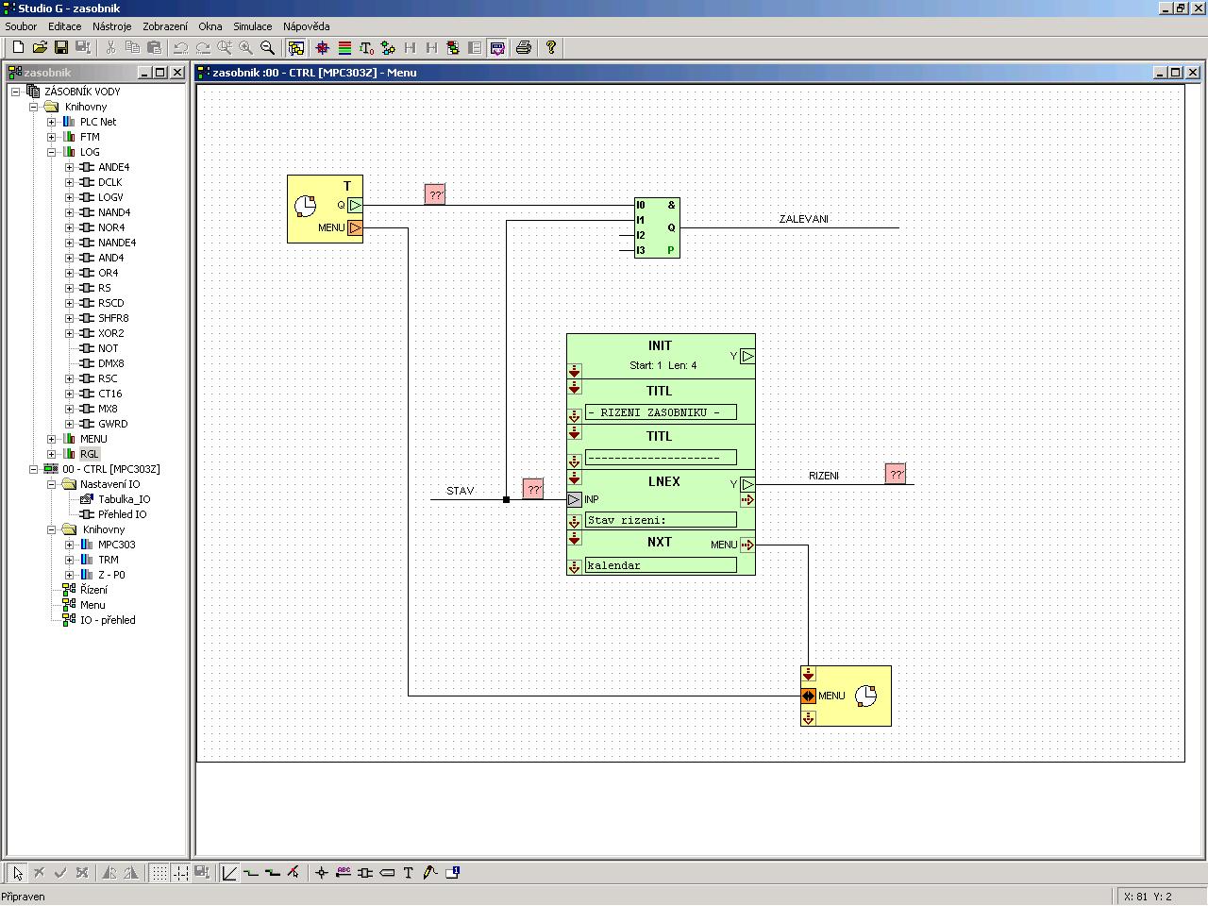Screen dimensions: 1208x906
Task: Expand the PLC Net library node
Action: (x=52, y=122)
